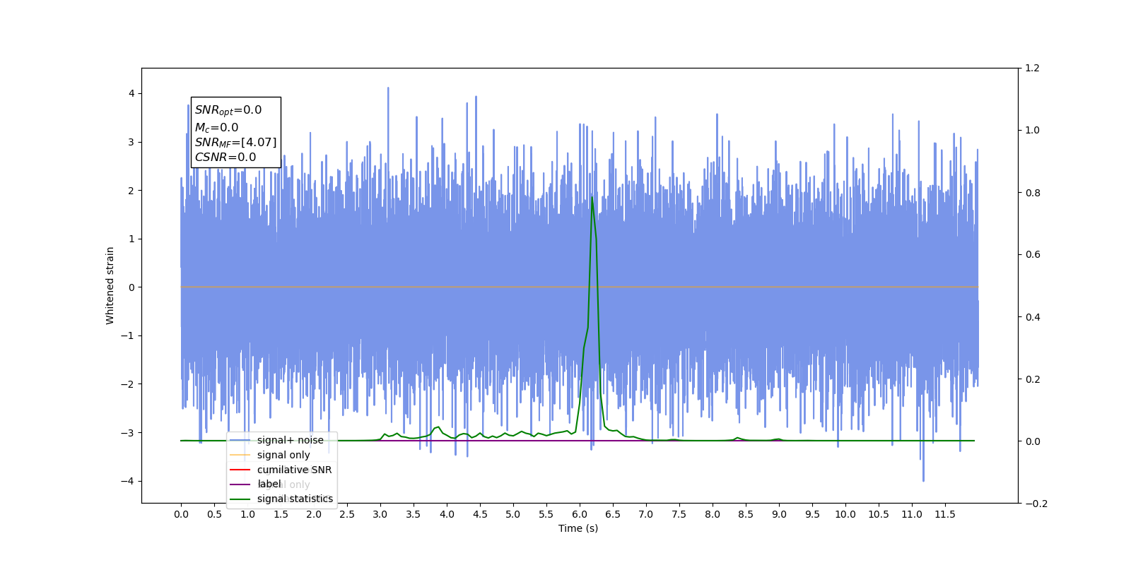Click secondary y-axis tick label 0.6
The image size is (1131, 565).
1033,254
